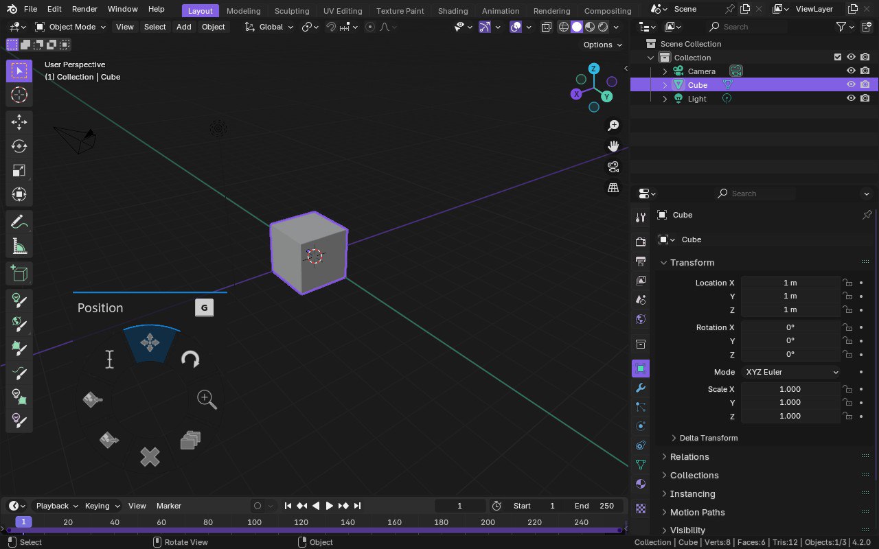879x549 pixels.
Task: Hide the Camera object in viewport
Action: tap(851, 71)
